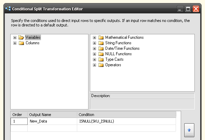This screenshot has width=205, height=140.
Task: Select the Date/Time Functions label
Action: pyautogui.click(x=122, y=48)
